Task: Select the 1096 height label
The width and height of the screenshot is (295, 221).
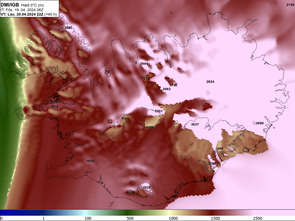Action: (219, 149)
